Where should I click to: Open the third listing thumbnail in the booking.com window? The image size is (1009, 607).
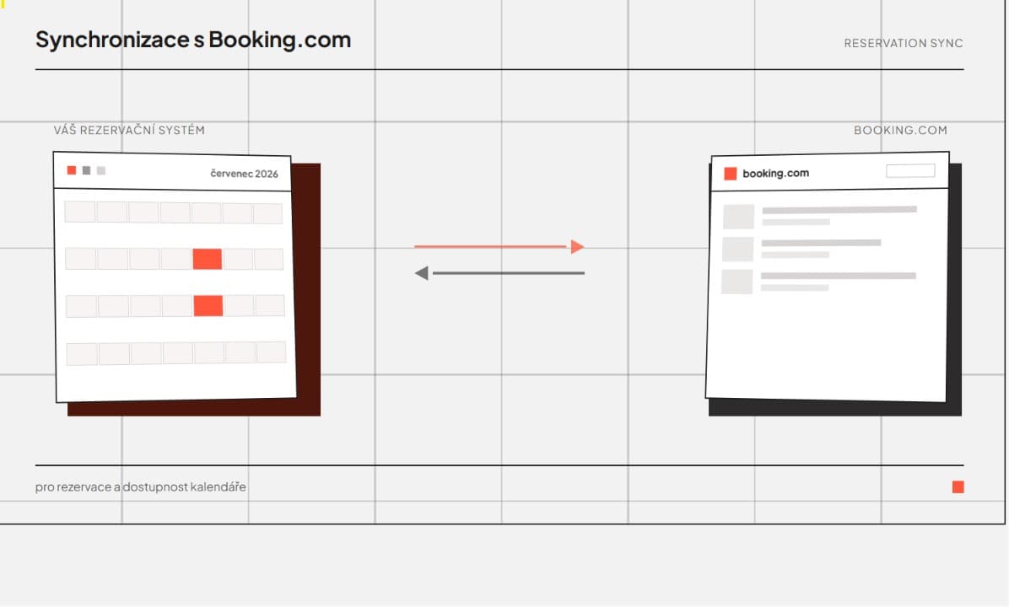[737, 282]
